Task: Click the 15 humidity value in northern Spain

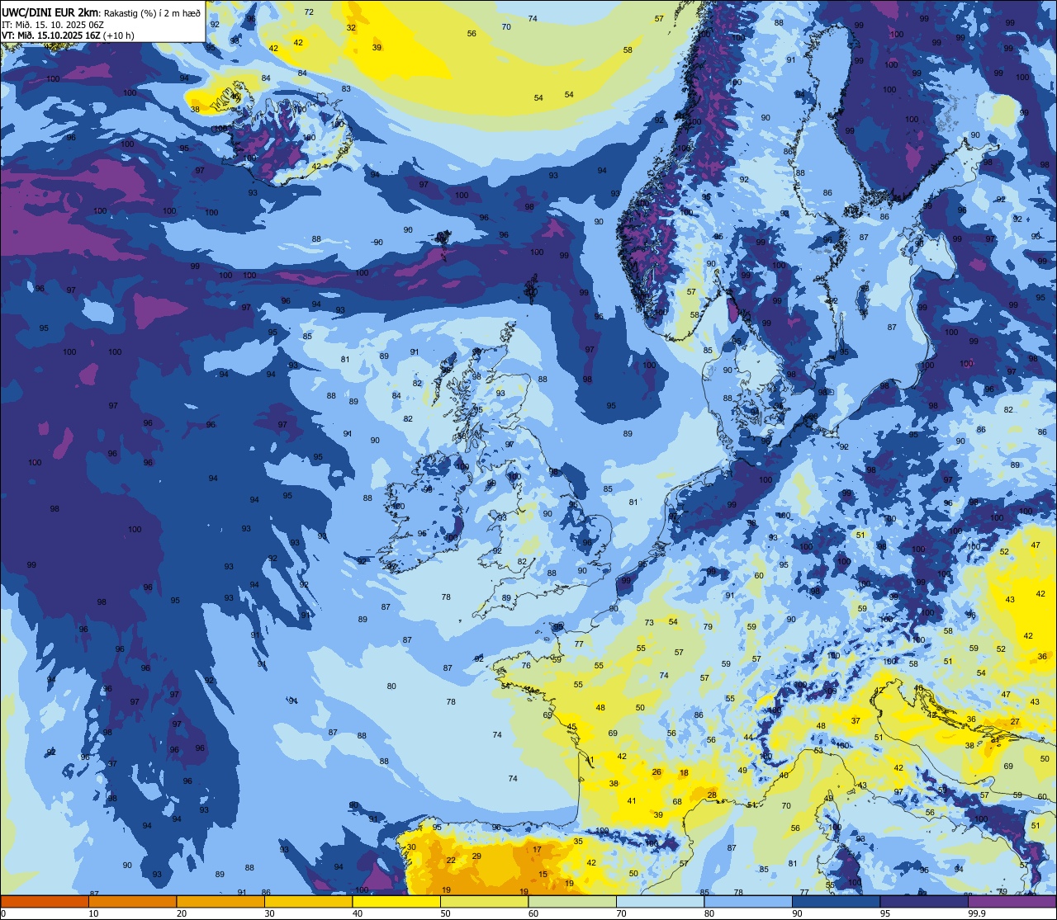Action: pos(543,875)
